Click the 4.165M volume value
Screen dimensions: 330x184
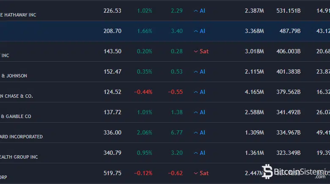coord(254,92)
